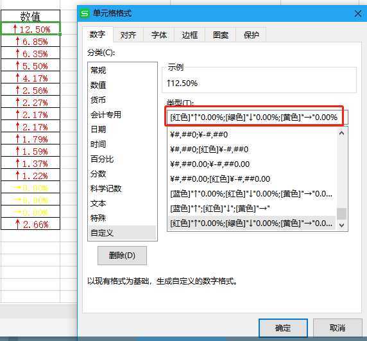Select cell showing ↑5.50%

tap(30, 65)
